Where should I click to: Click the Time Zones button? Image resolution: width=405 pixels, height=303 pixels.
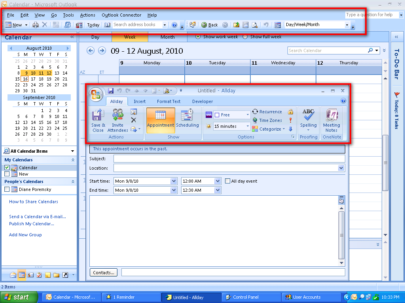click(267, 120)
